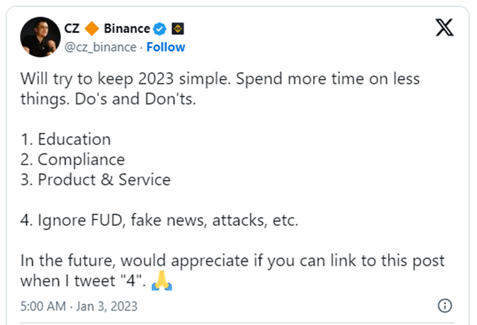
Task: Visit the @cz_binance handle link
Action: pos(100,47)
